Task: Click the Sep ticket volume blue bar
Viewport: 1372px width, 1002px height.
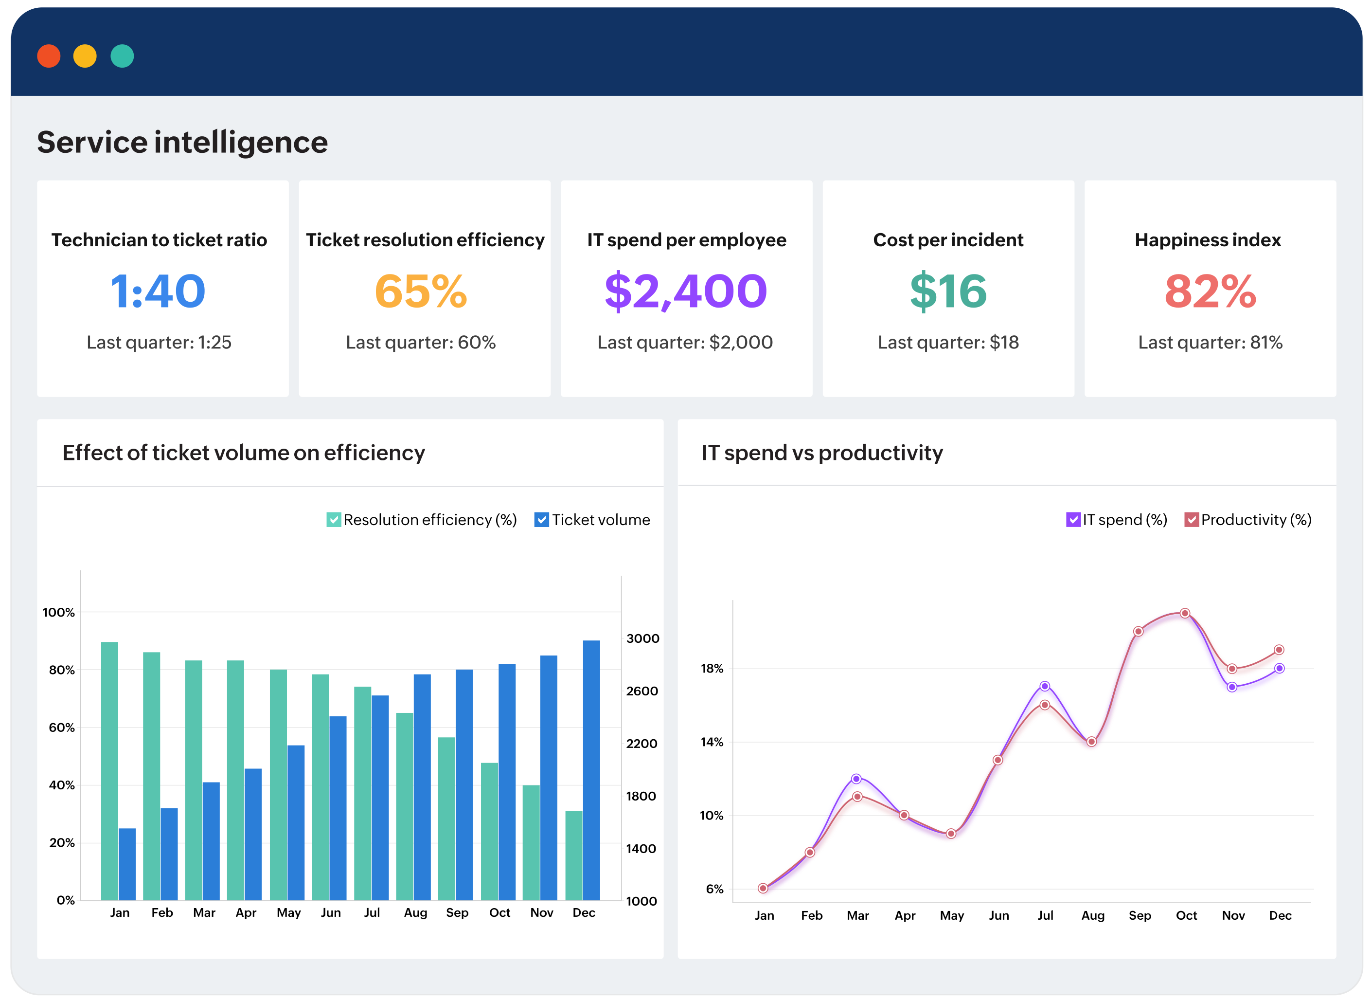Action: 464,785
